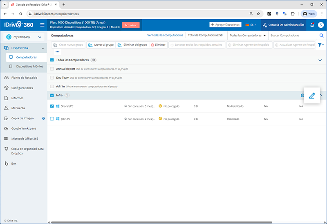The height and width of the screenshot is (224, 327).
Task: Click the Copia de Imagen help icon
Action: pos(43,119)
